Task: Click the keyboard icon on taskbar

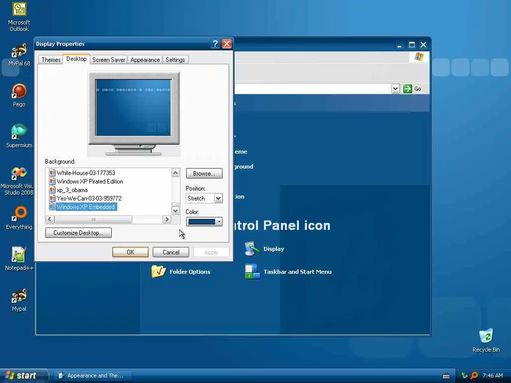Action: click(446, 376)
